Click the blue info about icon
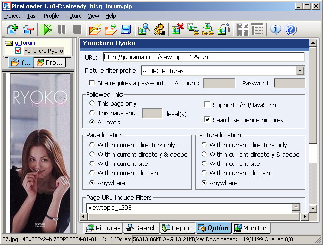 click(x=275, y=29)
